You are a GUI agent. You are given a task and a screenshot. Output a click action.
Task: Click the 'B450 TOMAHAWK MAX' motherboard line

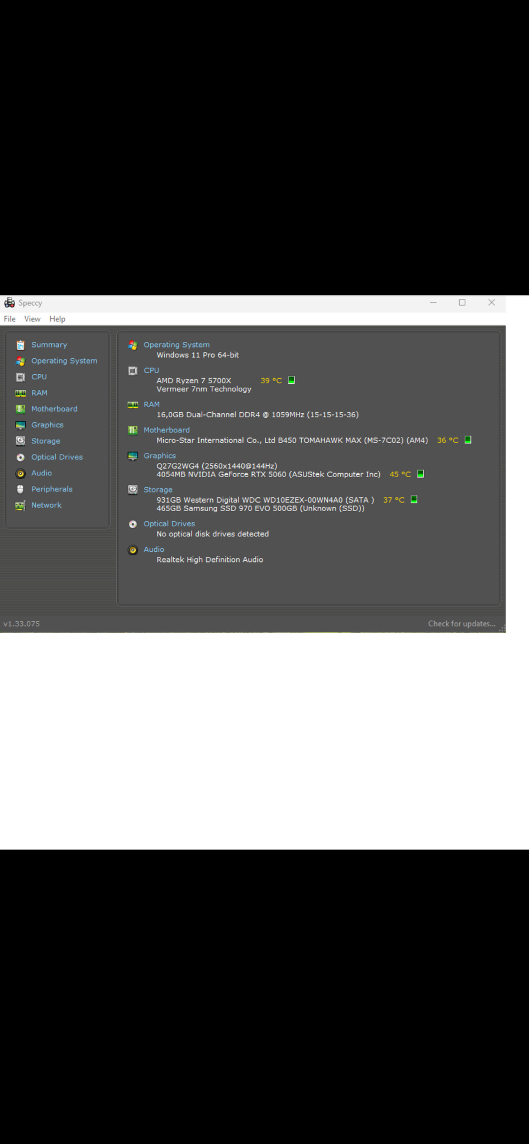coord(292,441)
